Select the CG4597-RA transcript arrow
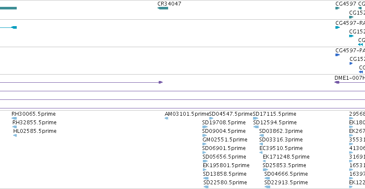 (338, 27)
